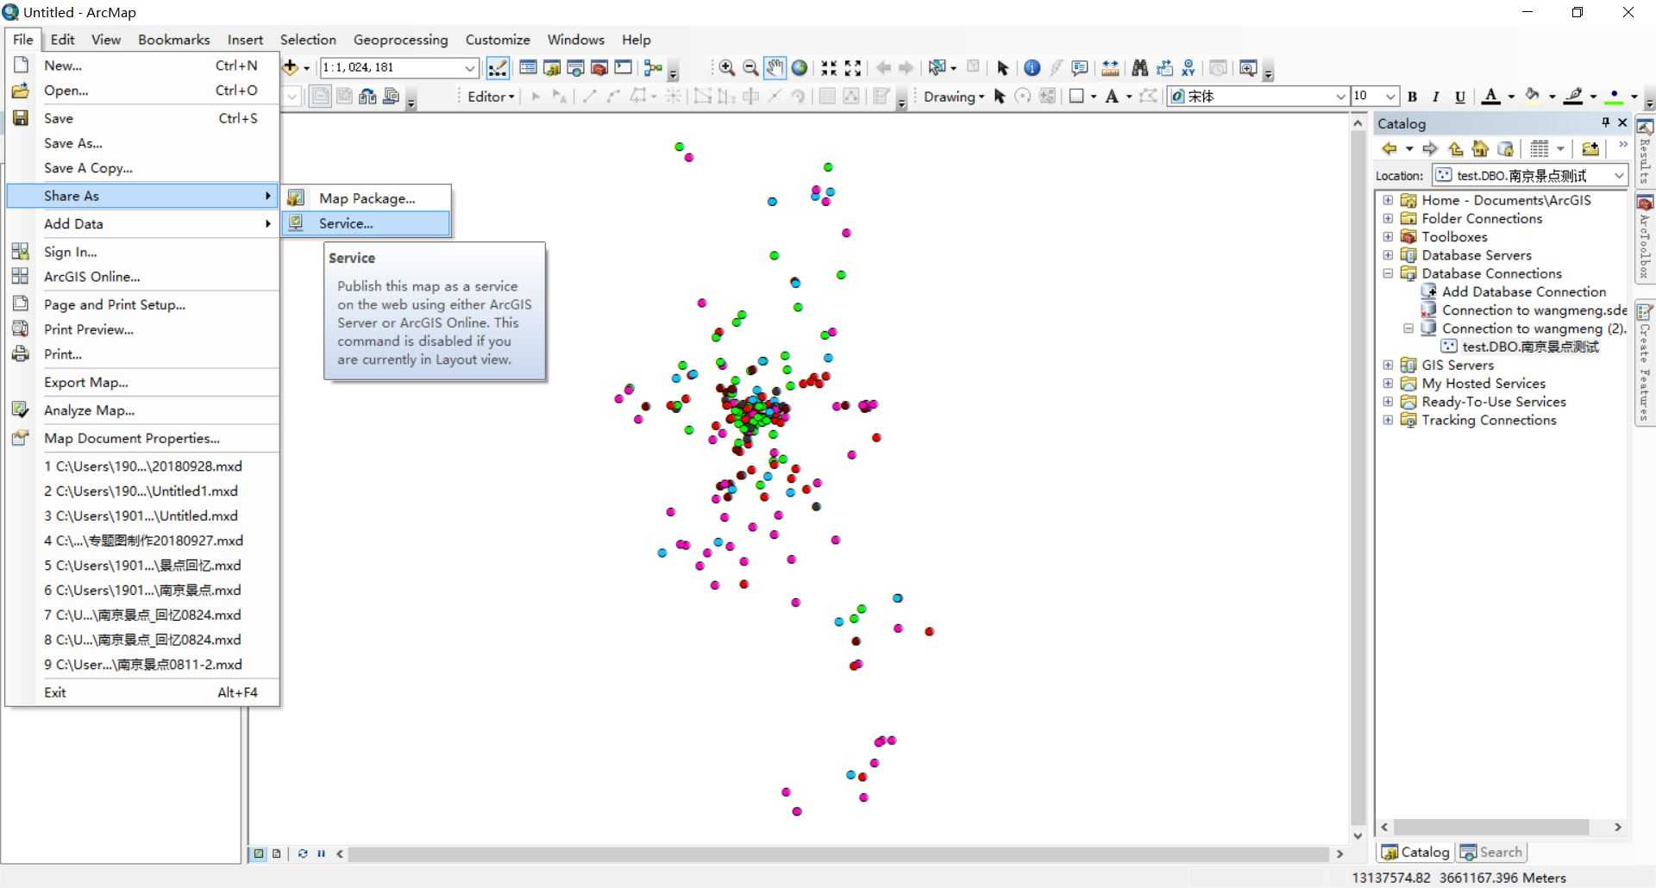Switch to Data View button
Image resolution: width=1656 pixels, height=888 pixels.
click(x=259, y=854)
